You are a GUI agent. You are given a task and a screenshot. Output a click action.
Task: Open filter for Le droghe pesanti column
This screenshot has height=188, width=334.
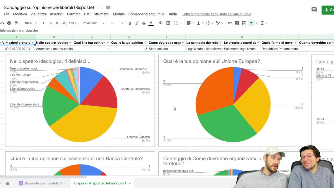tap(258, 43)
